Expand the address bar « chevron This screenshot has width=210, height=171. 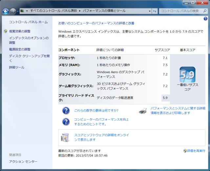coord(27,11)
